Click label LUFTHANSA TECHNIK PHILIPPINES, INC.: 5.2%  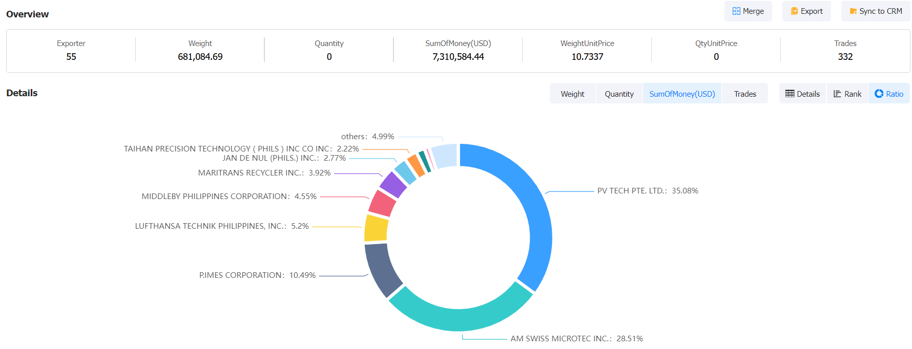coord(222,226)
